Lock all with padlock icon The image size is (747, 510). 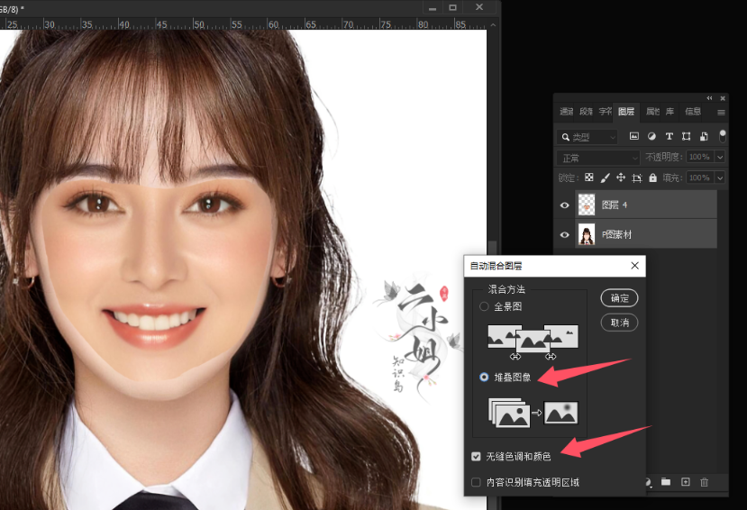click(653, 178)
